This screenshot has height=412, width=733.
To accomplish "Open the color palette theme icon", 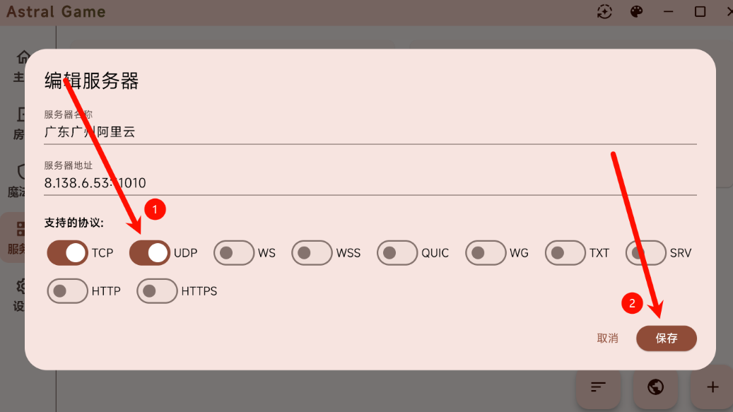I will (636, 12).
